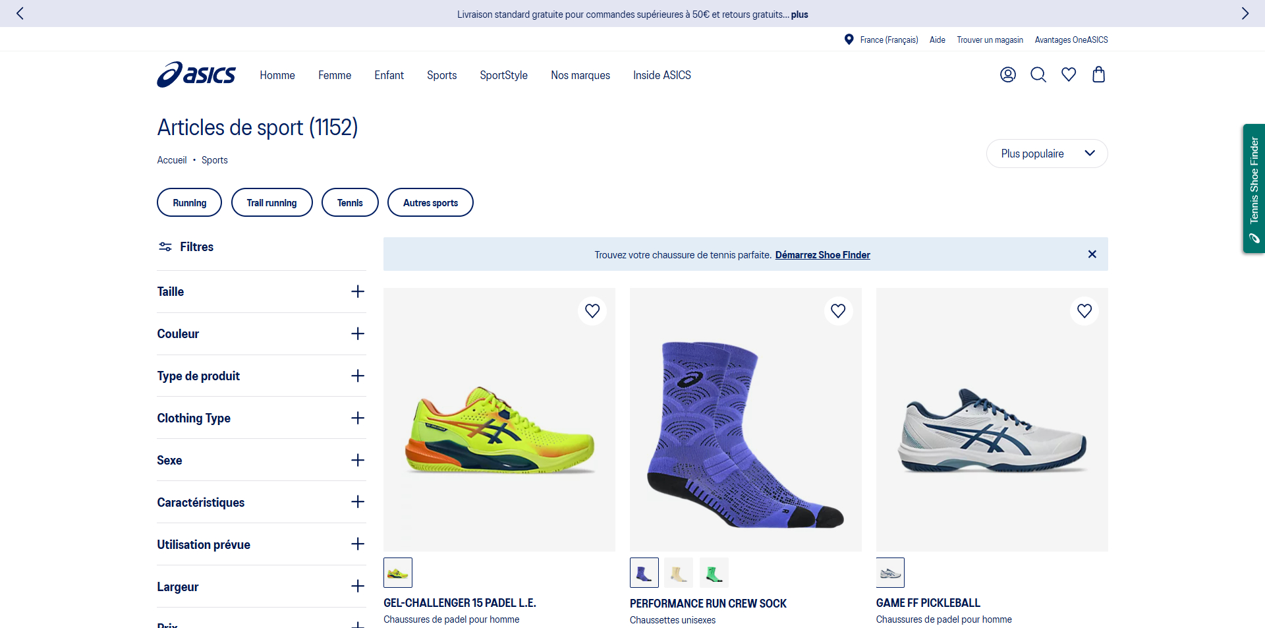The height and width of the screenshot is (628, 1265).
Task: Open the Enfant menu
Action: point(389,75)
